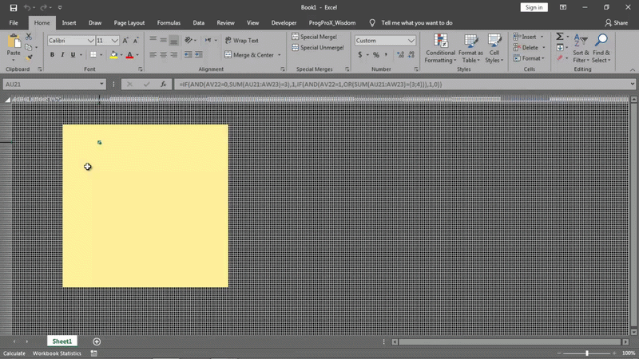Open the File tab

tap(14, 23)
